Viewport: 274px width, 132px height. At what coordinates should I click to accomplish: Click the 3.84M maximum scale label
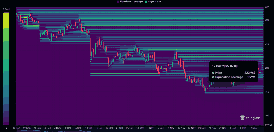coord(6,9)
